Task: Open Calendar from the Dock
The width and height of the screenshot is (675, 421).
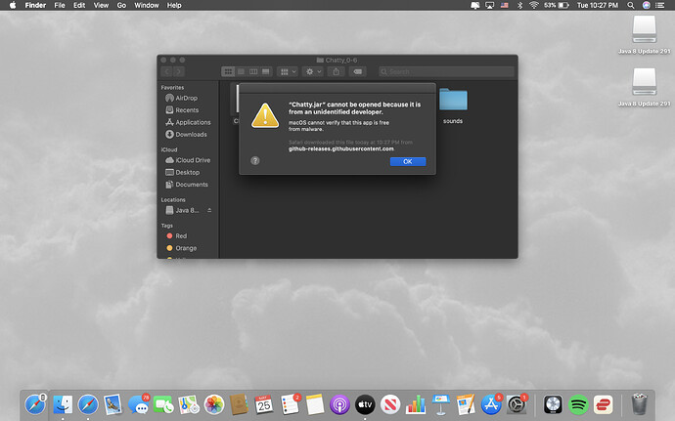Action: (x=264, y=404)
